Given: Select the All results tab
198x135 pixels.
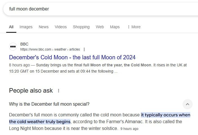Looking at the screenshot, I should [x=11, y=27].
